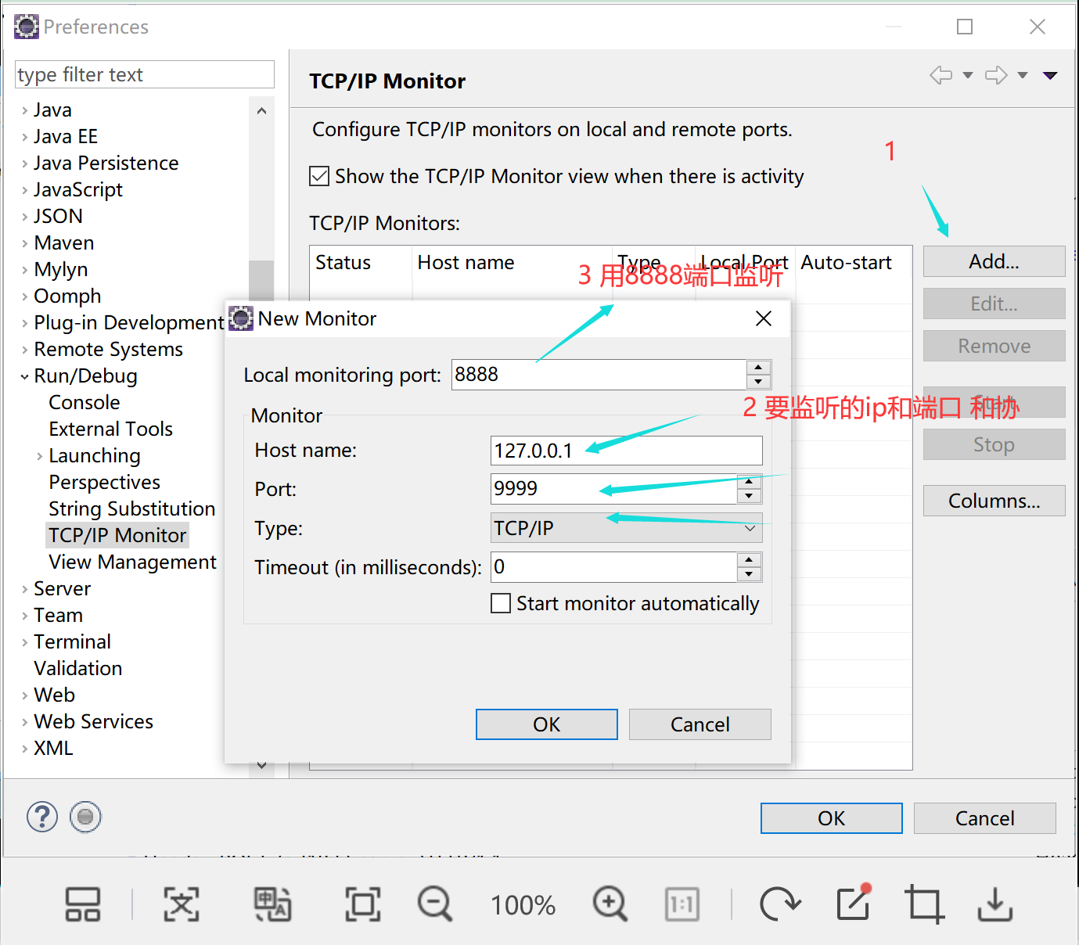
Task: Select String Substitution page
Action: 131,508
